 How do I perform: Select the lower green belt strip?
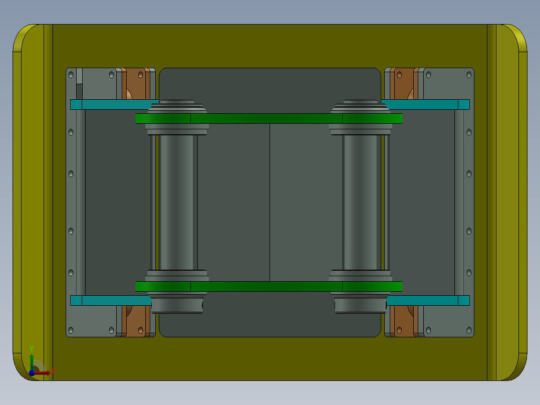coord(268,286)
